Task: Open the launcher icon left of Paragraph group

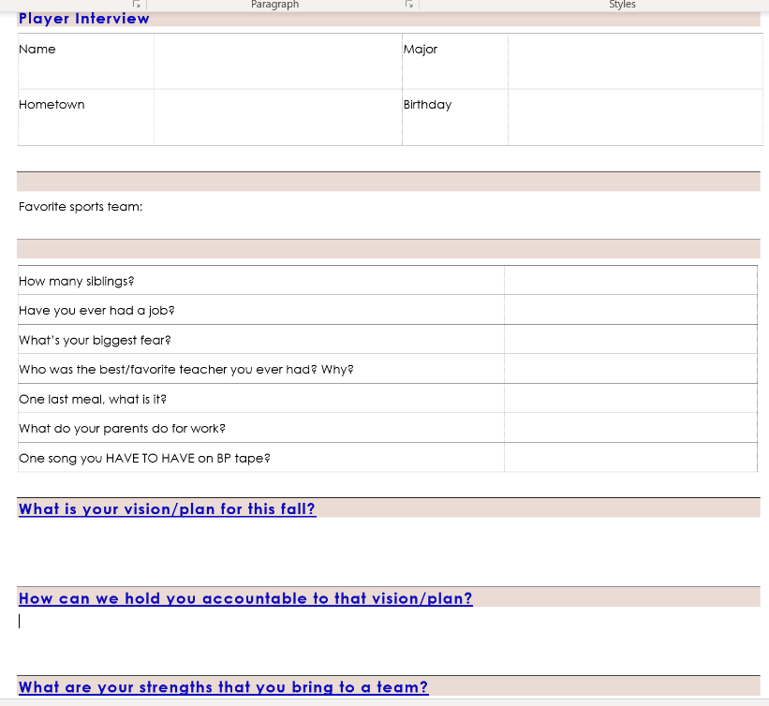Action: [x=137, y=5]
